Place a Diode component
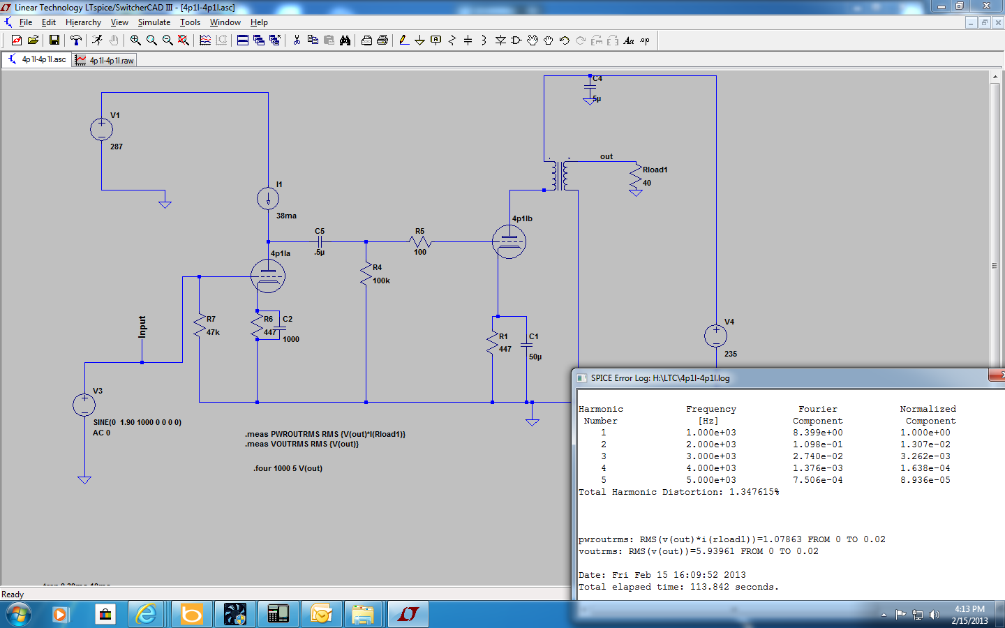Image resolution: width=1005 pixels, height=628 pixels. [500, 40]
